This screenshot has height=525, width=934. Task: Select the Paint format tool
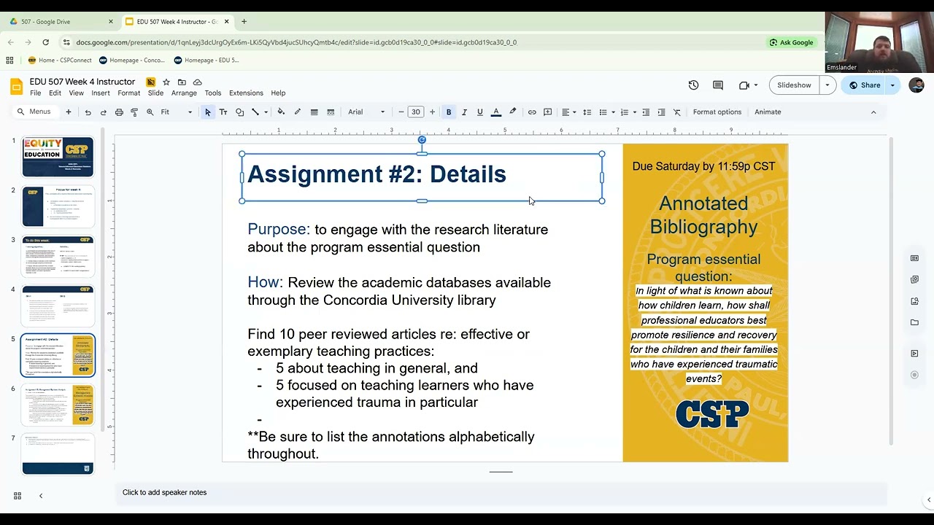tap(134, 112)
